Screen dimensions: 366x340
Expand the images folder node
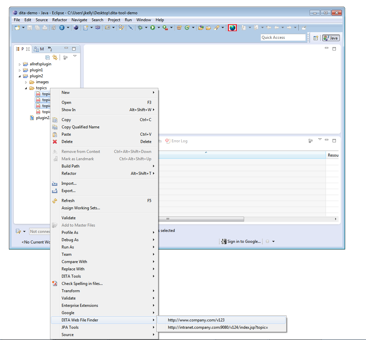point(26,82)
